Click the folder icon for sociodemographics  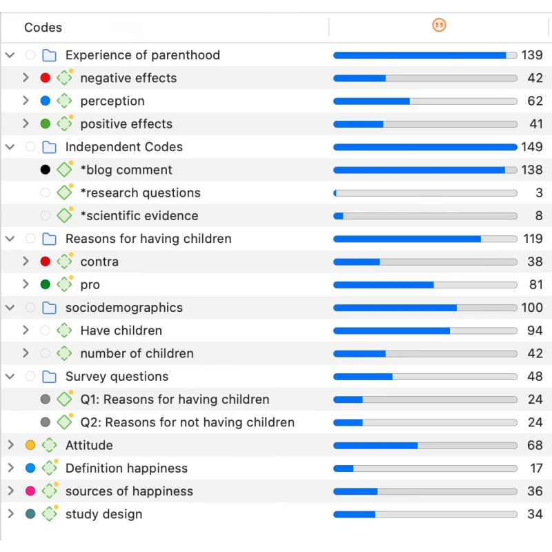pyautogui.click(x=49, y=308)
